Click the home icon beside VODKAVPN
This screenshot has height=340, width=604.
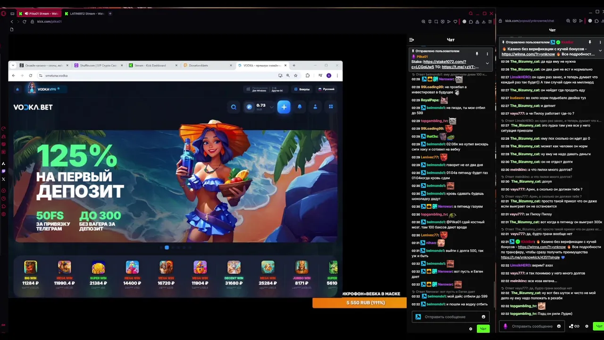tap(17, 89)
